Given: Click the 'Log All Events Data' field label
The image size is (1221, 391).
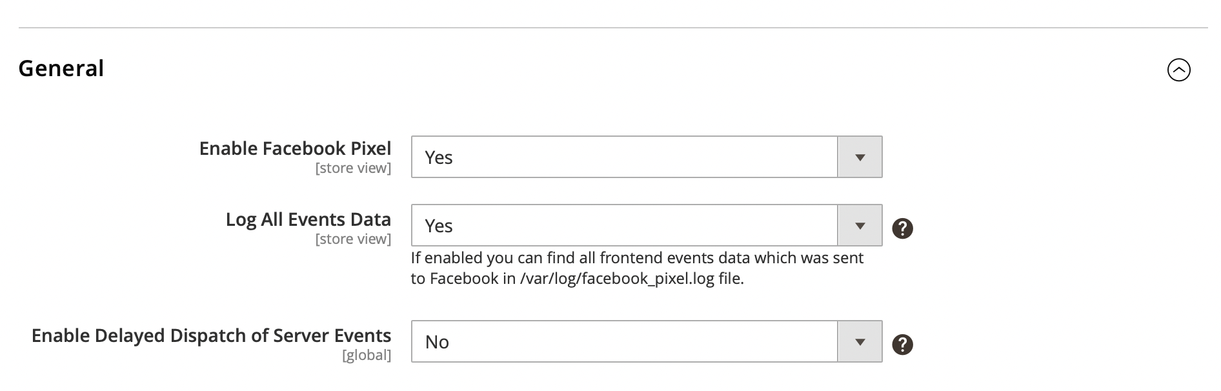Looking at the screenshot, I should (308, 219).
